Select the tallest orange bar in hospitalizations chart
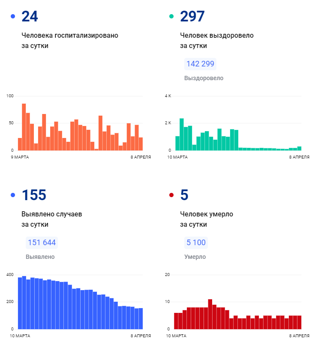The width and height of the screenshot is (321, 351). (x=24, y=127)
